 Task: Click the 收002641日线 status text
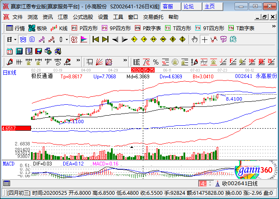240,183
